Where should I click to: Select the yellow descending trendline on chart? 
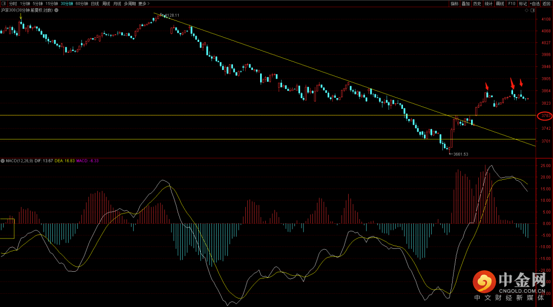(307, 67)
